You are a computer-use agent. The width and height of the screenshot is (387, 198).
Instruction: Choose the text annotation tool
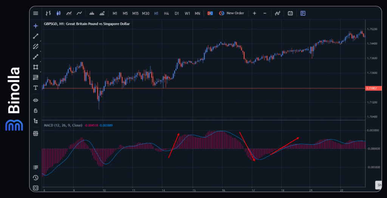(x=36, y=87)
